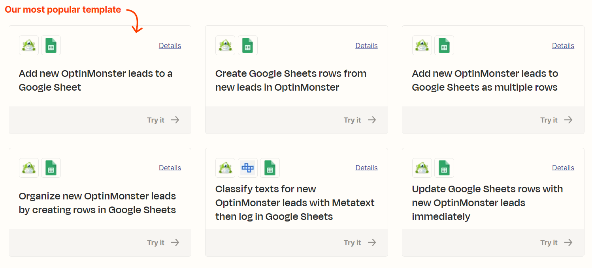Select the Metatext icon on the text classification template
This screenshot has height=268, width=592.
247,167
